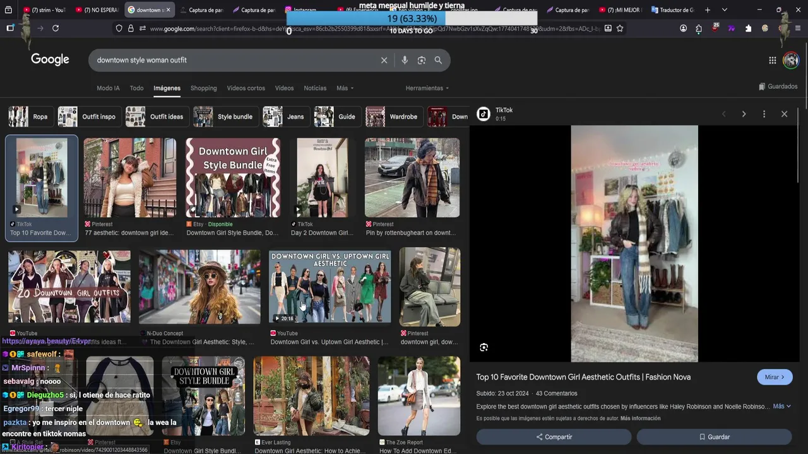Open three-dot options in preview panel
Screen dimensions: 808x454
[764, 114]
